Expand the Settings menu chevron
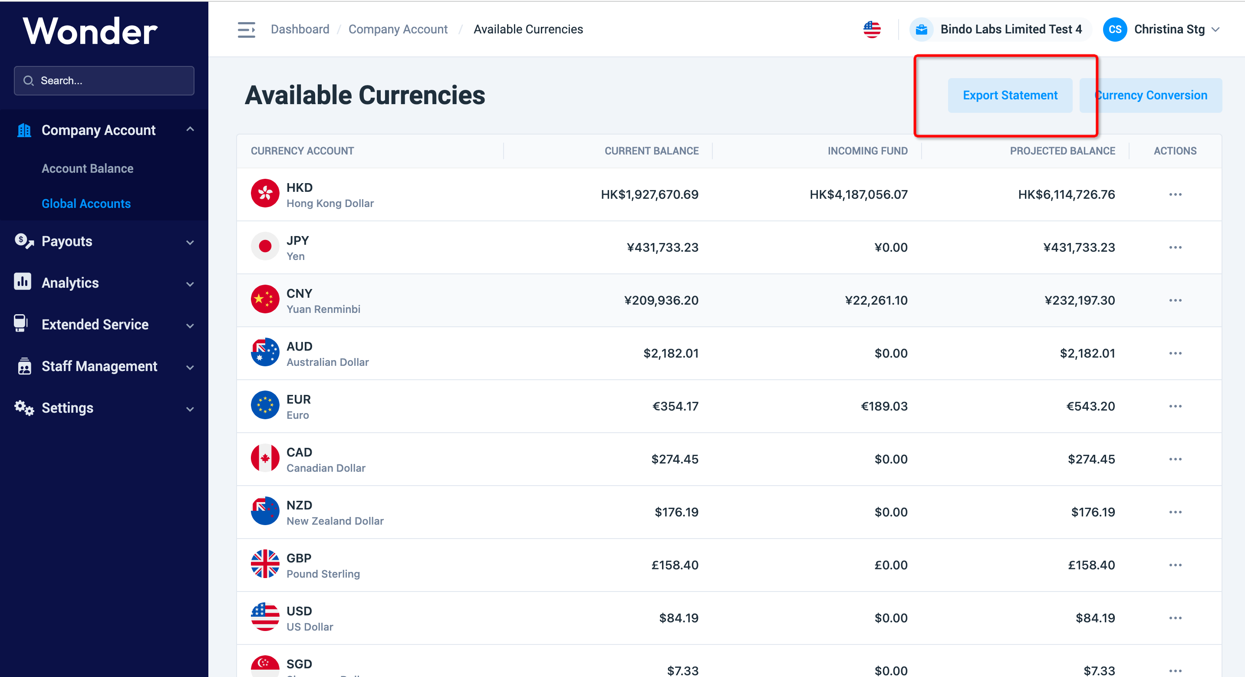This screenshot has width=1245, height=677. (x=190, y=409)
